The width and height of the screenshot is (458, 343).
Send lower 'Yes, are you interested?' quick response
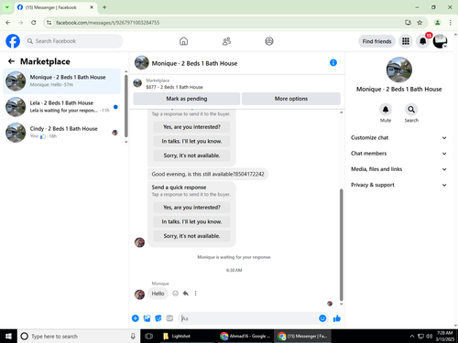pos(191,208)
